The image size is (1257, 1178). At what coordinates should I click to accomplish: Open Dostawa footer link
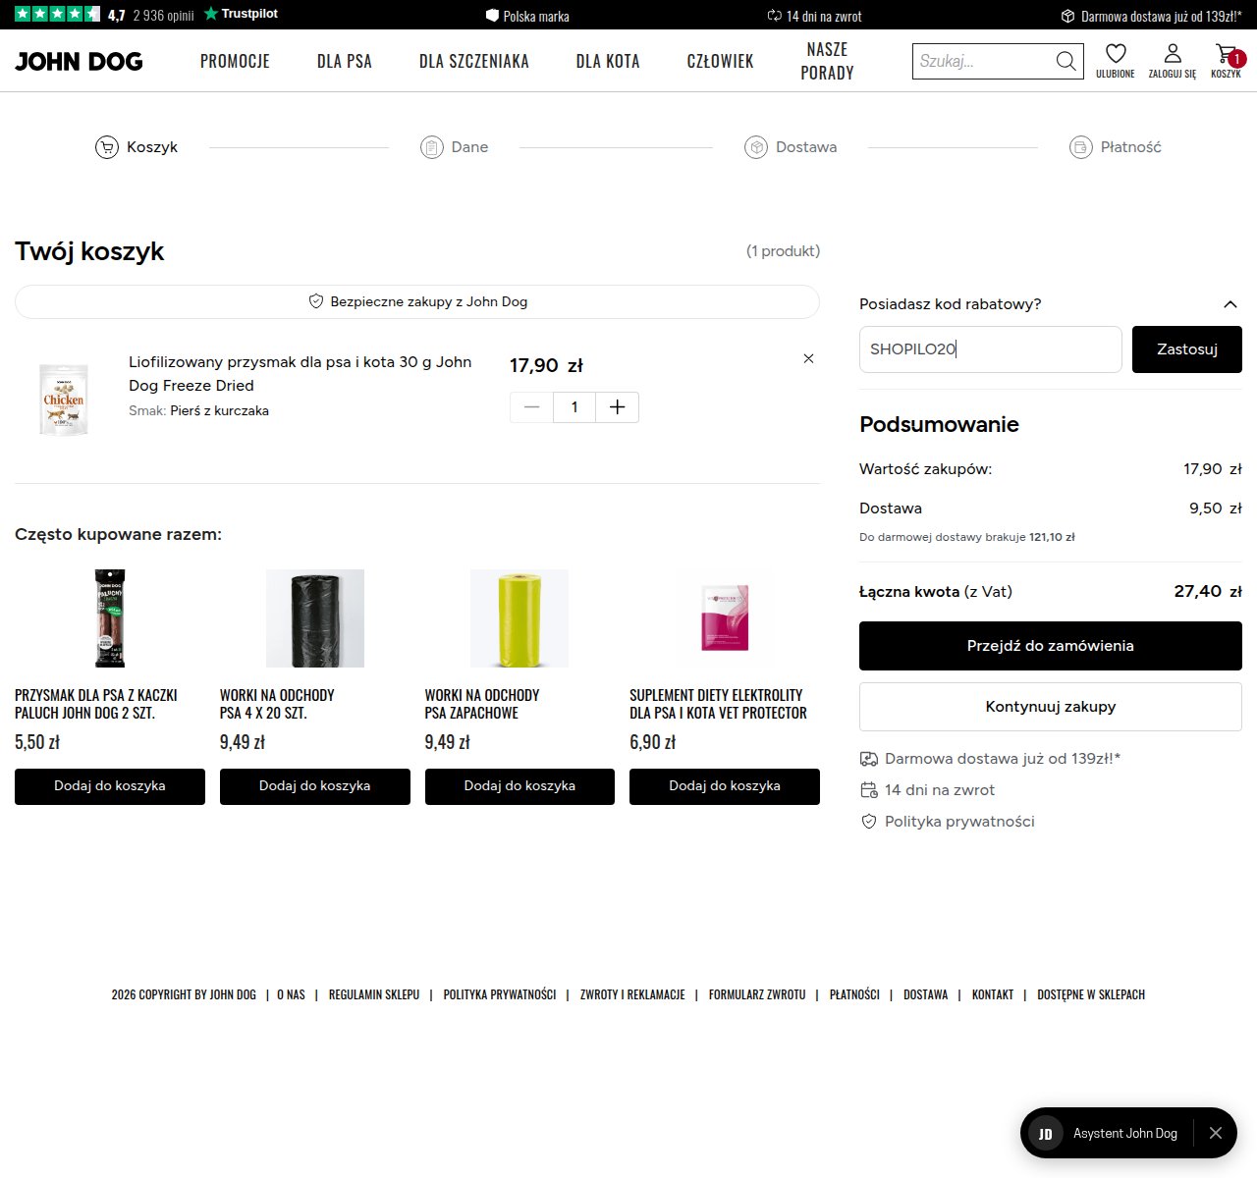(x=926, y=994)
